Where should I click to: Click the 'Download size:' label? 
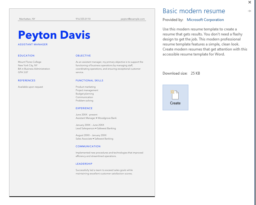click(175, 73)
